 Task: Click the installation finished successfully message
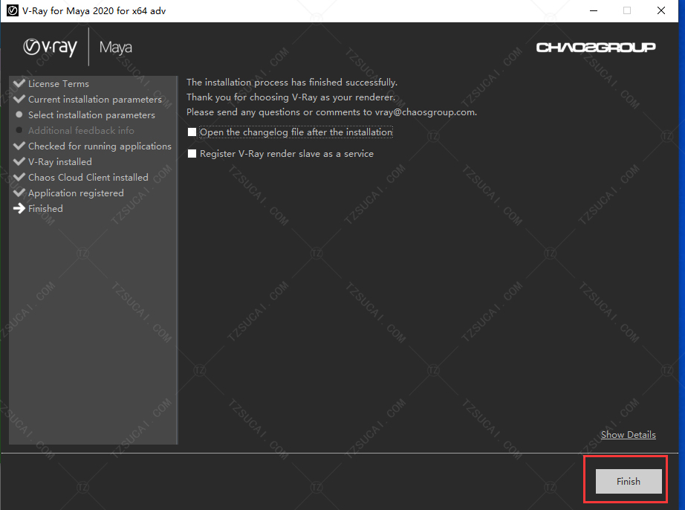click(x=292, y=83)
